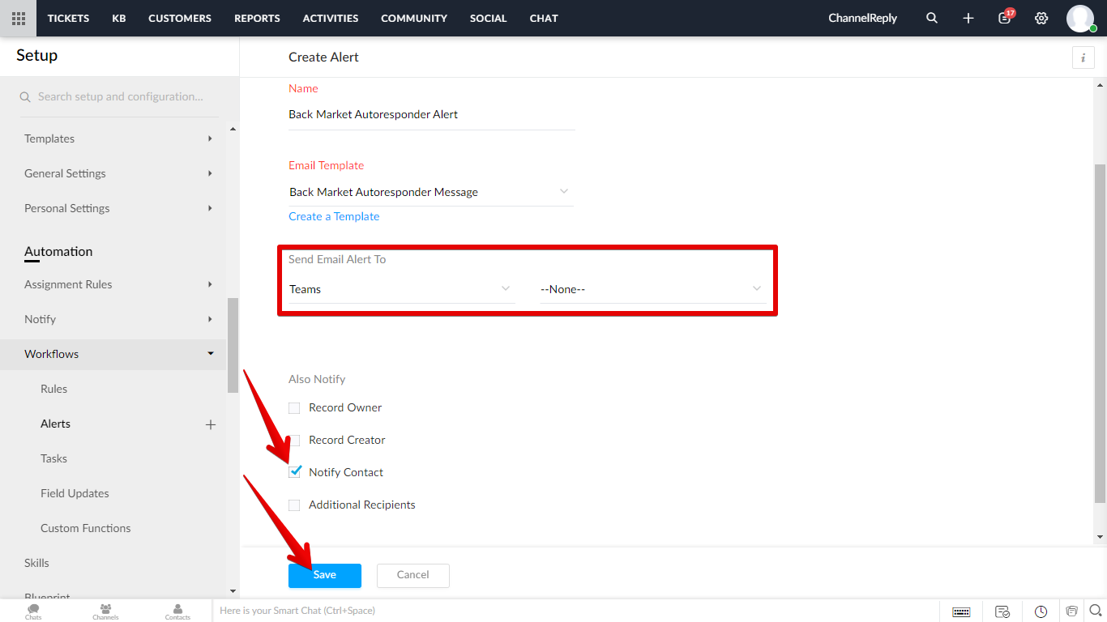Check the Additional Recipients checkbox
Screen dimensions: 1107x622
(x=294, y=505)
